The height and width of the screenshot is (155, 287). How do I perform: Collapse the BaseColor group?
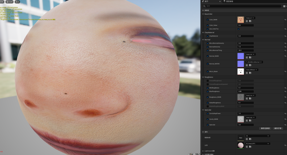pos(203,14)
